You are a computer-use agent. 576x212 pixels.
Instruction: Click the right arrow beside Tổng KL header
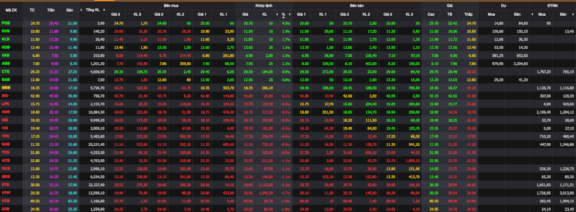[104, 10]
